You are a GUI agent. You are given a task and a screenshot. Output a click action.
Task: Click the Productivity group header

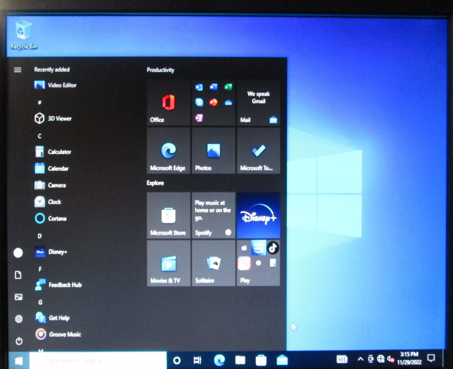click(160, 70)
